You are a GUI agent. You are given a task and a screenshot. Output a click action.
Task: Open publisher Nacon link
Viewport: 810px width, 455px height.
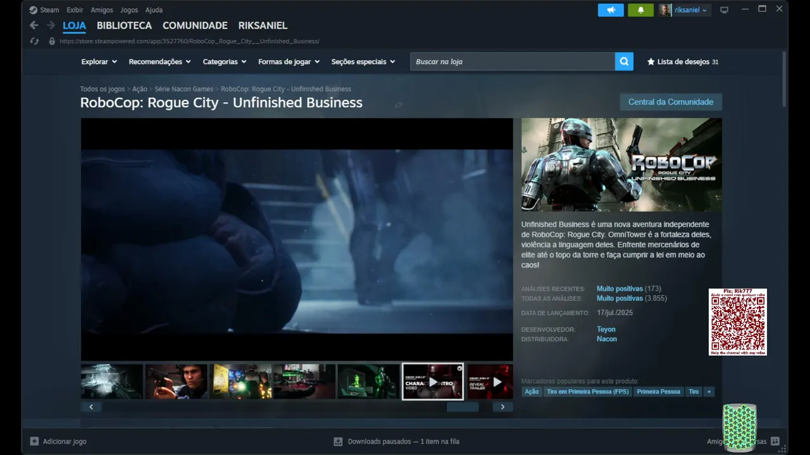pos(607,339)
